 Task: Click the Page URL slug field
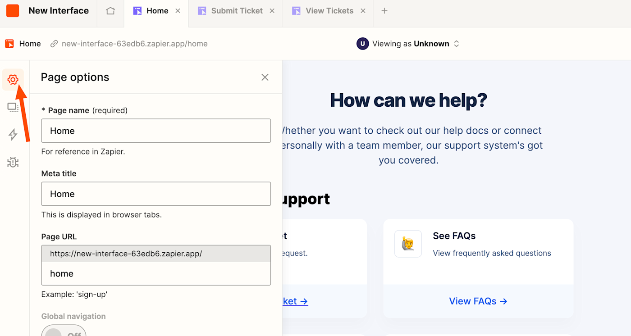coord(156,273)
